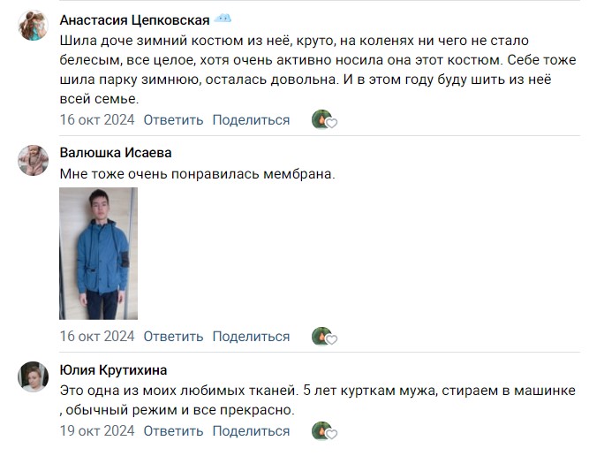Viewport: 589px width, 456px height.
Task: Click the Юлия Крутихина name link
Action: pos(113,370)
